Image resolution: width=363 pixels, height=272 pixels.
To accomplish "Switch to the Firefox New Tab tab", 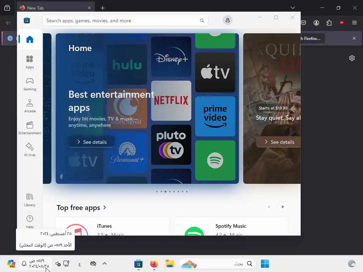I will point(56,8).
